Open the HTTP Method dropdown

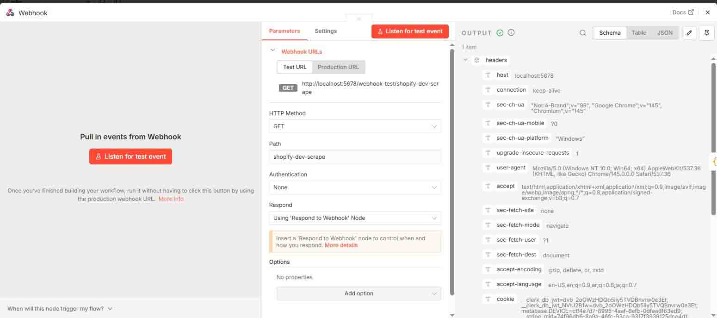click(x=354, y=126)
